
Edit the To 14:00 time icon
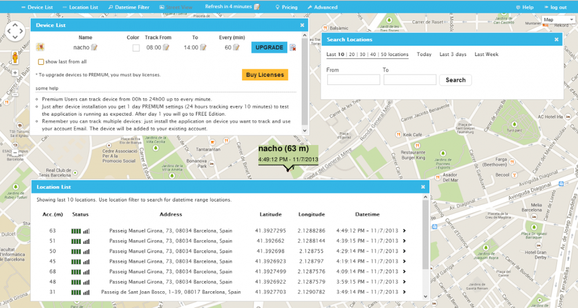pyautogui.click(x=203, y=47)
